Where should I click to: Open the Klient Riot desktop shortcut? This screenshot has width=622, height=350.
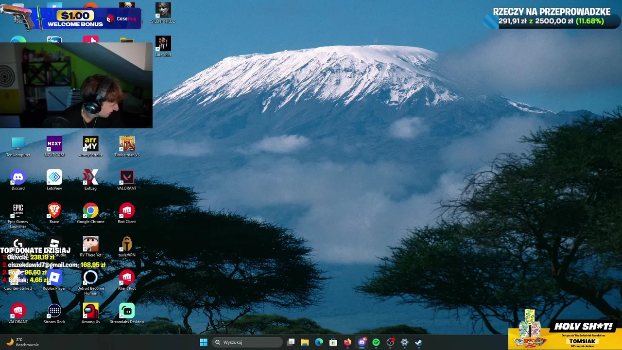pyautogui.click(x=127, y=280)
